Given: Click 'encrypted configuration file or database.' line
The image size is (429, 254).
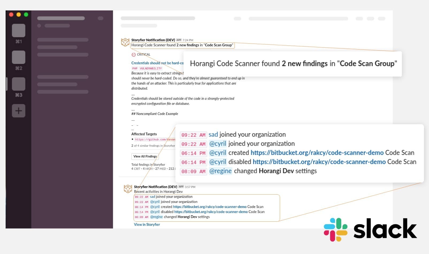Looking at the screenshot, I should (x=160, y=104).
